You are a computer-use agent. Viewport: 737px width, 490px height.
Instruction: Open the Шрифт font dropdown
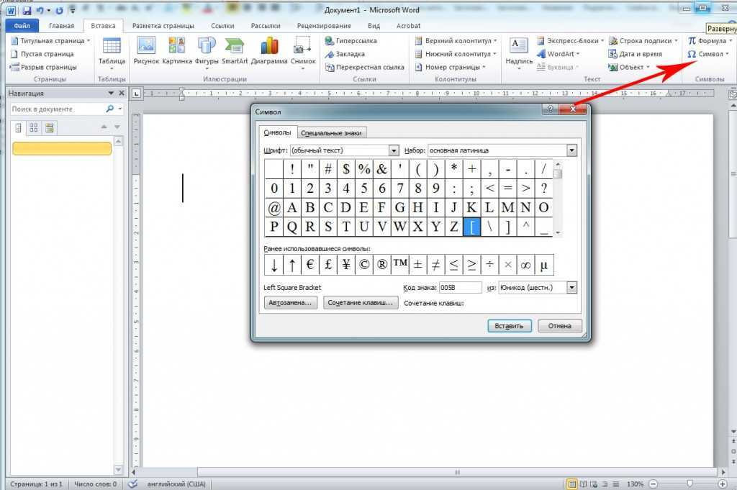click(x=394, y=150)
